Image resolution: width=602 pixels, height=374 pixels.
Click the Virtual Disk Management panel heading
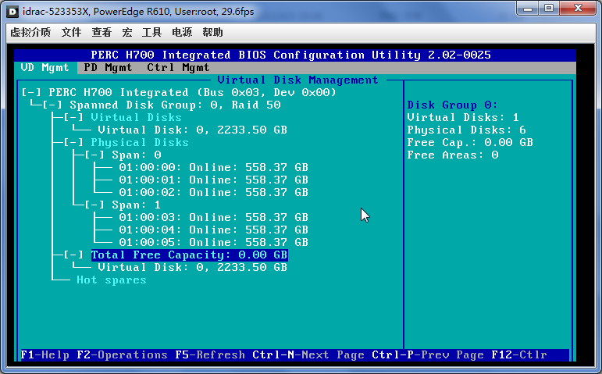coord(298,80)
